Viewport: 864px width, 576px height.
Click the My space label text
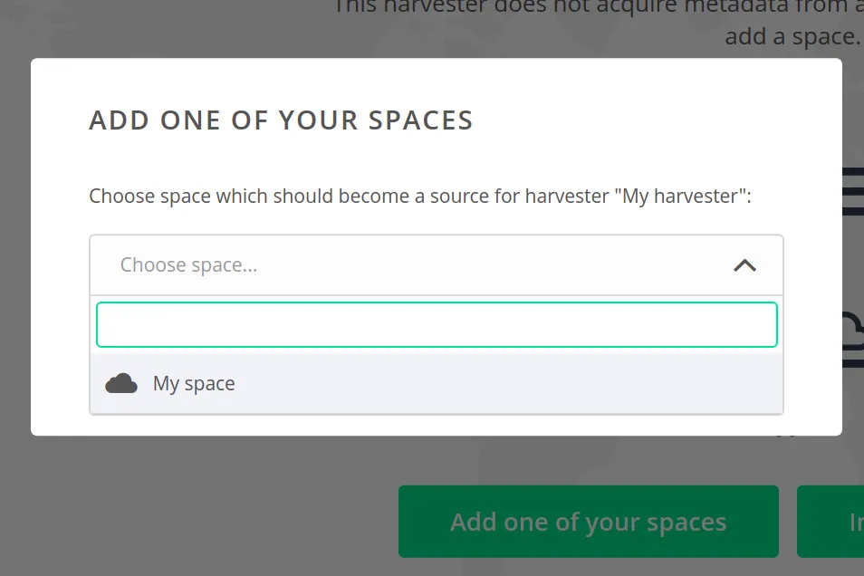[x=192, y=382]
